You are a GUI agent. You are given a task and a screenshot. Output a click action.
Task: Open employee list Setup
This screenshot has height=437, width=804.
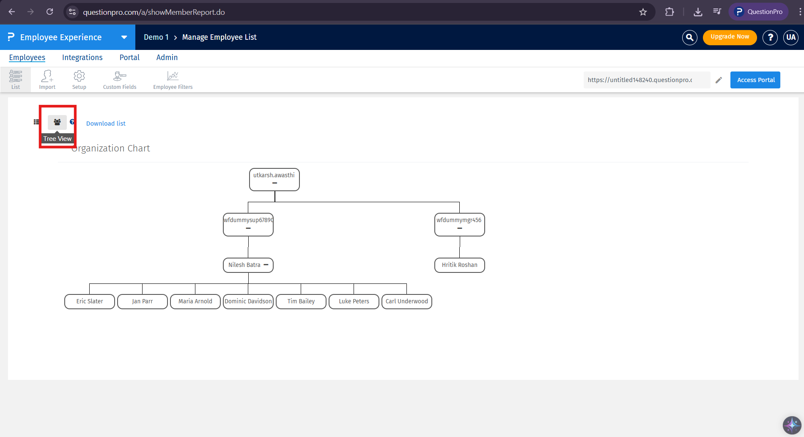79,80
